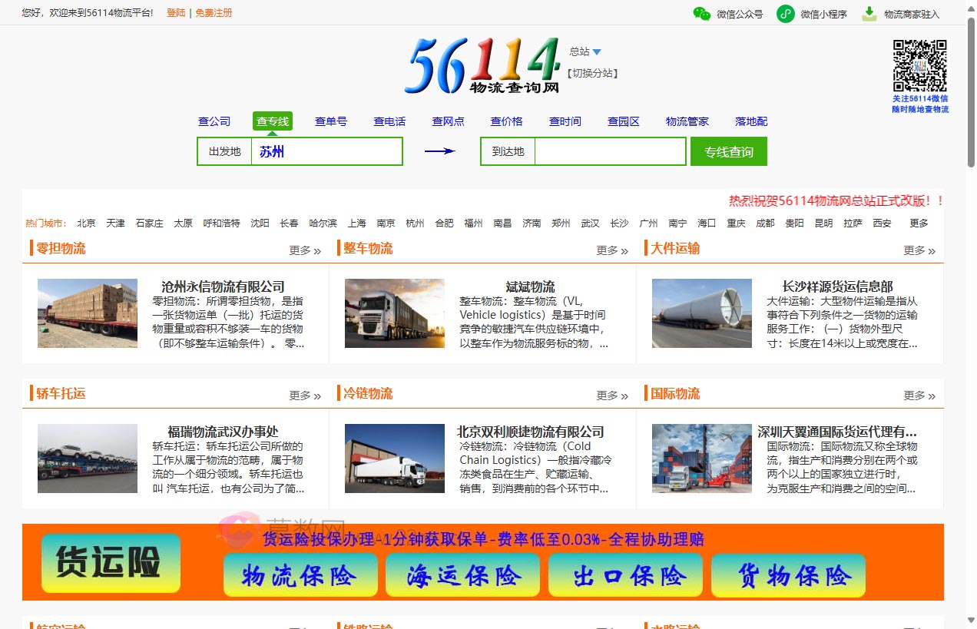This screenshot has width=977, height=629.
Task: Click the 物流保险 insurance icon
Action: click(x=300, y=575)
